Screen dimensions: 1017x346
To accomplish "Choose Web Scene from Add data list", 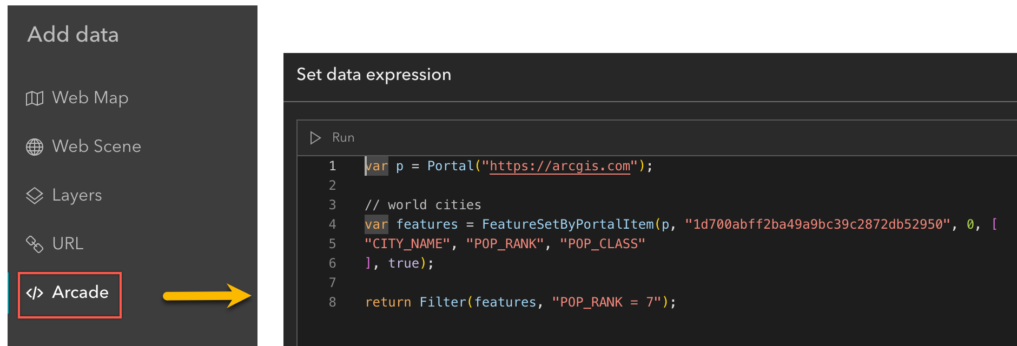I will [96, 147].
